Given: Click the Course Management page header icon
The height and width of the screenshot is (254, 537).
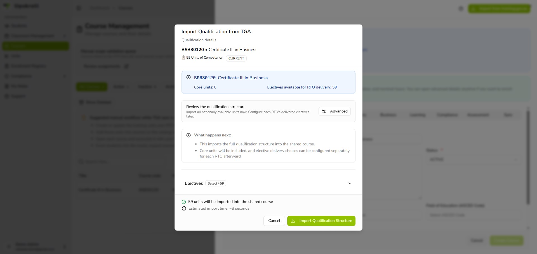Looking at the screenshot, I should coord(79,29).
